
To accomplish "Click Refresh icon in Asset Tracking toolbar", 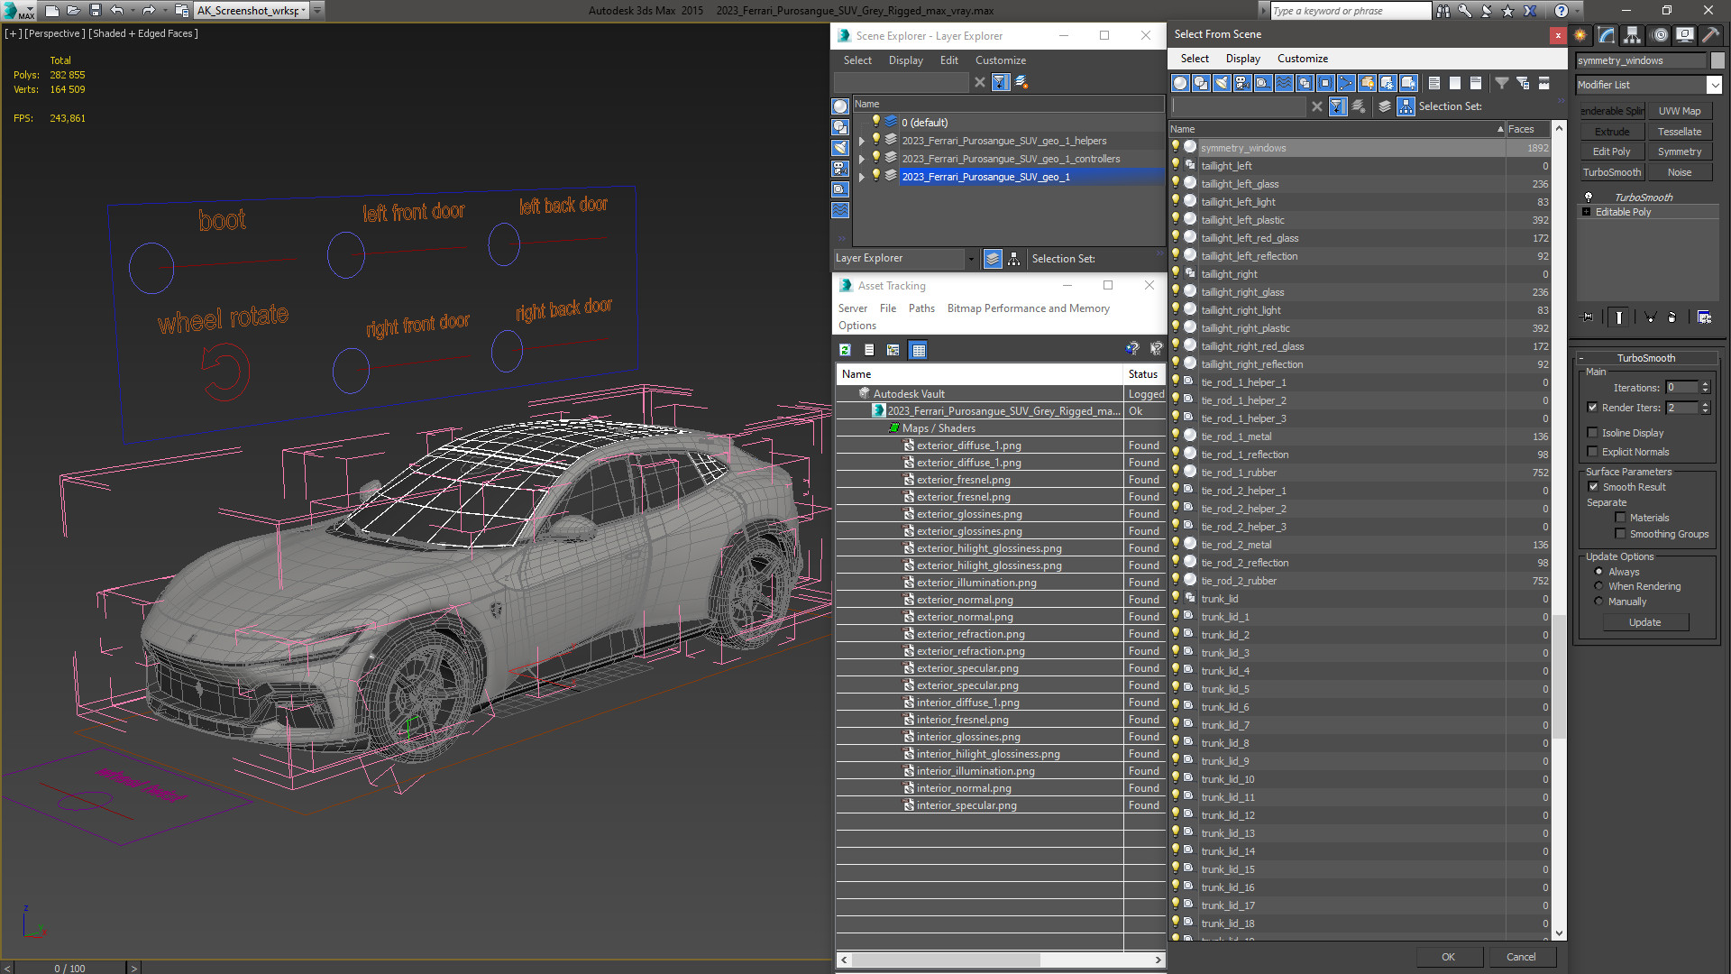I will (x=845, y=350).
